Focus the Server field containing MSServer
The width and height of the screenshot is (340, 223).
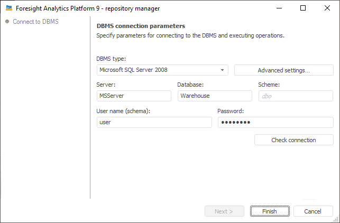coord(134,96)
